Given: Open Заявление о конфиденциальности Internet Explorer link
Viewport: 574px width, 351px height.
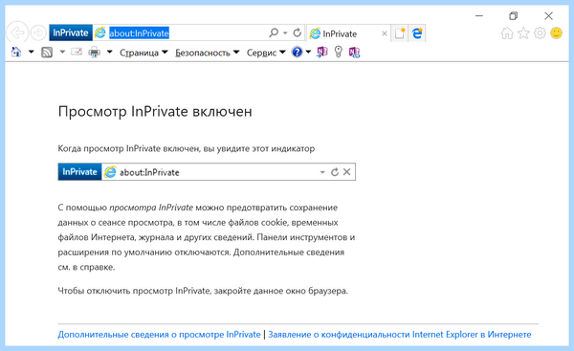Looking at the screenshot, I should pyautogui.click(x=400, y=335).
